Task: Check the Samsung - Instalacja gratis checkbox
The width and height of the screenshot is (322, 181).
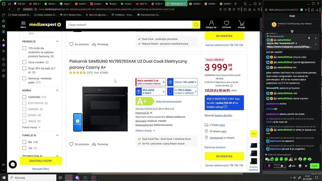Action: 24,78
